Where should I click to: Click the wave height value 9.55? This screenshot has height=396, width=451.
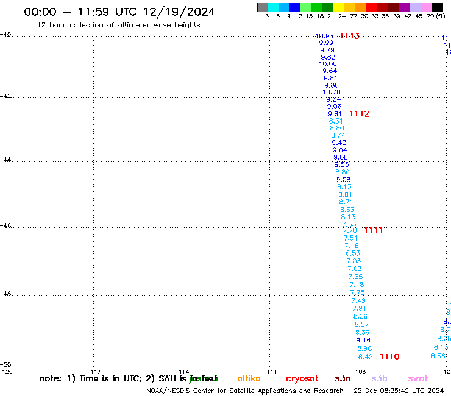[341, 164]
